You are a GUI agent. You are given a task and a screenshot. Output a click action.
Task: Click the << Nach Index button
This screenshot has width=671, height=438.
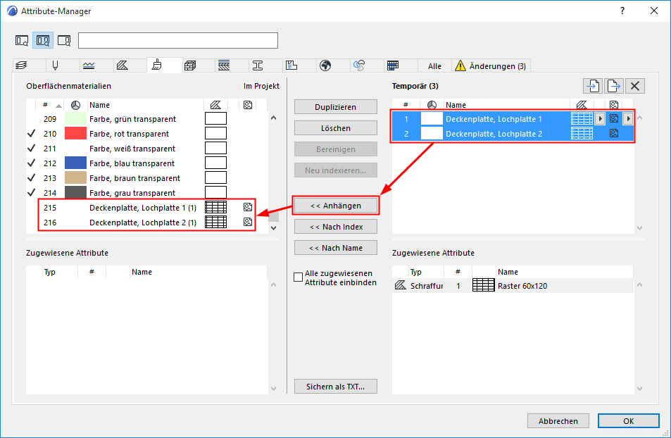(335, 227)
